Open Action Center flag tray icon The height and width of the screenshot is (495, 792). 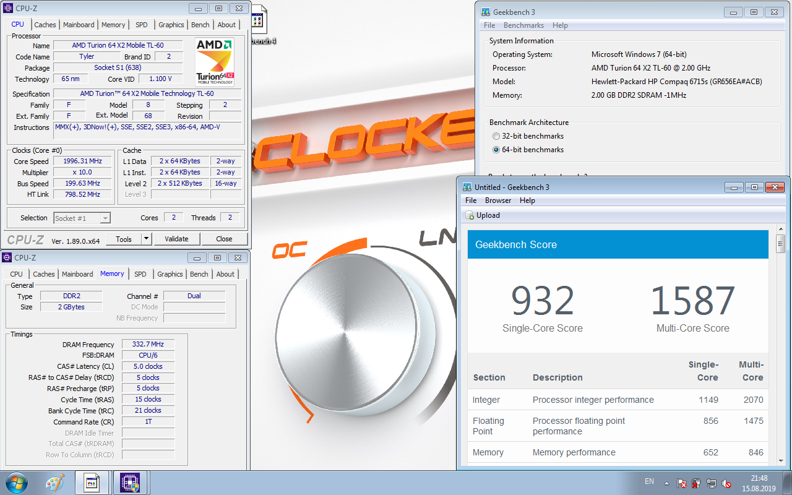[682, 483]
